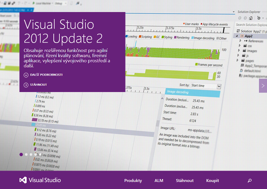
Task: Open the ALM navigation item
Action: [x=159, y=180]
